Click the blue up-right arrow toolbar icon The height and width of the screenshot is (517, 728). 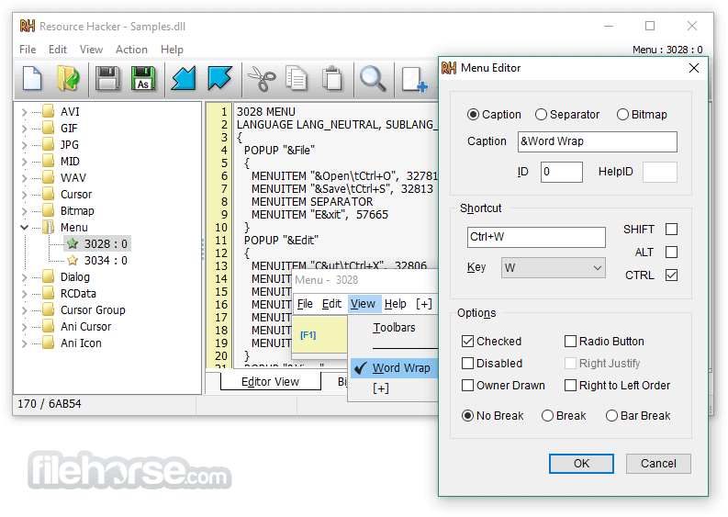219,78
